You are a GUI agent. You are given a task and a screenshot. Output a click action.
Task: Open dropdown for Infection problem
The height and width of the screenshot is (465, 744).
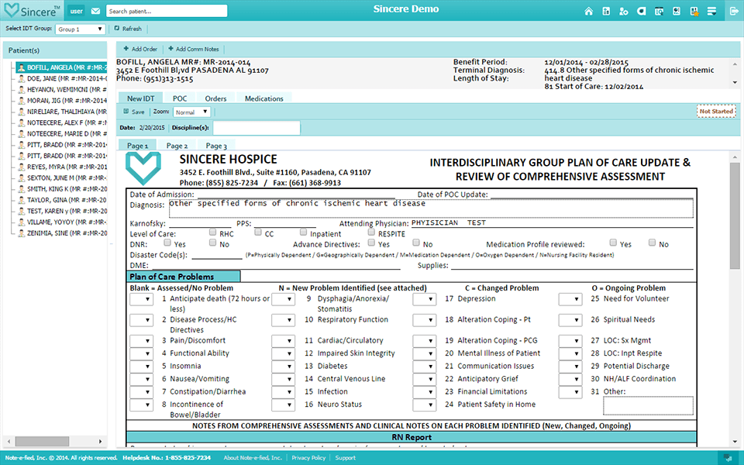click(284, 392)
